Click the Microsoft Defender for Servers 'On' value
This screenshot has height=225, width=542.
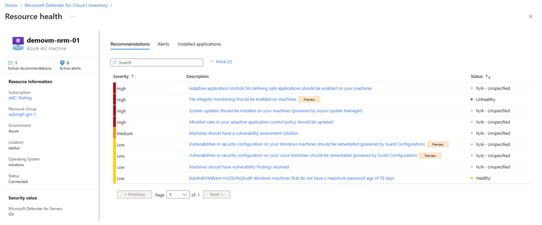11,214
